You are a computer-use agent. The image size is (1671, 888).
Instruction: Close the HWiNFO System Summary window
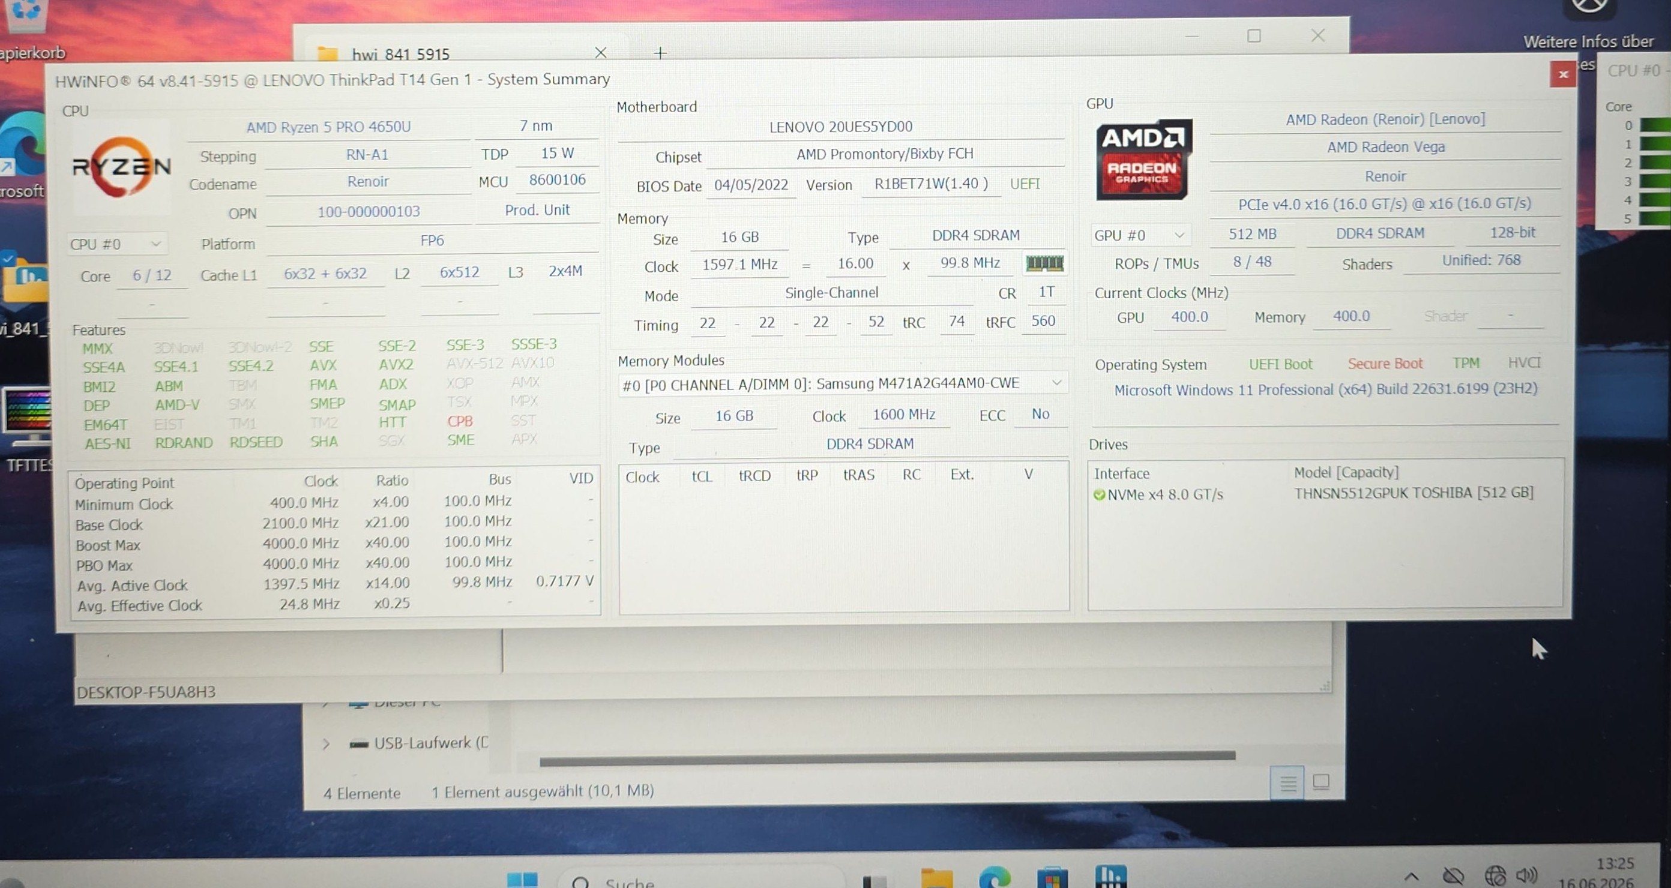point(1563,74)
